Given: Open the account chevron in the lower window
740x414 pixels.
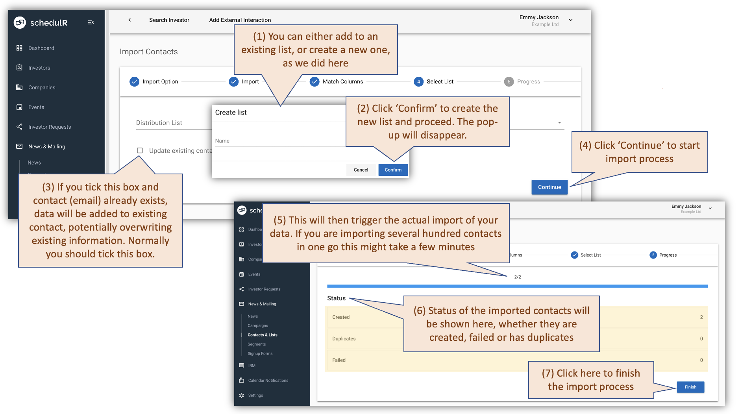Looking at the screenshot, I should pyautogui.click(x=710, y=208).
